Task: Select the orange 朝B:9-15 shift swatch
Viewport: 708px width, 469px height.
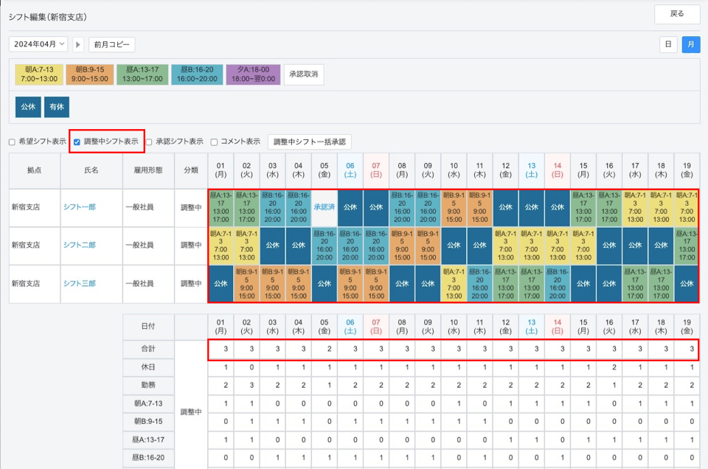Action: coord(89,74)
